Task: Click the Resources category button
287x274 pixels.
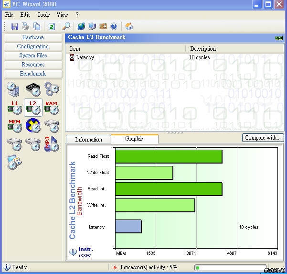Action: [x=33, y=65]
